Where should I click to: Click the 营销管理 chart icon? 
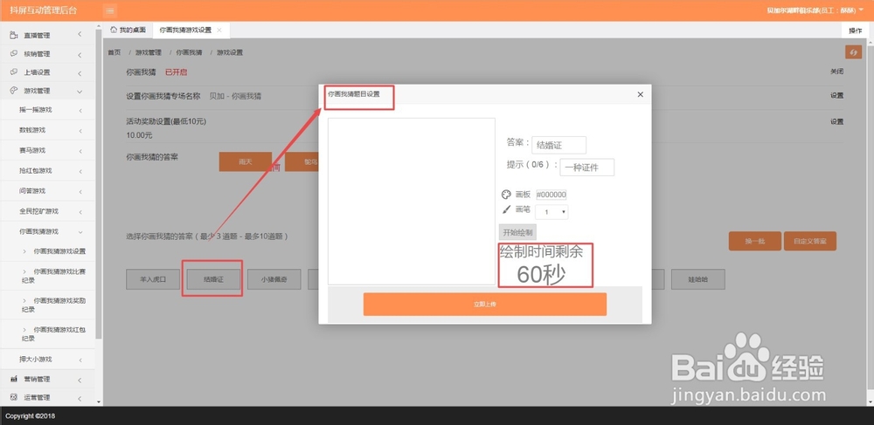[x=14, y=379]
